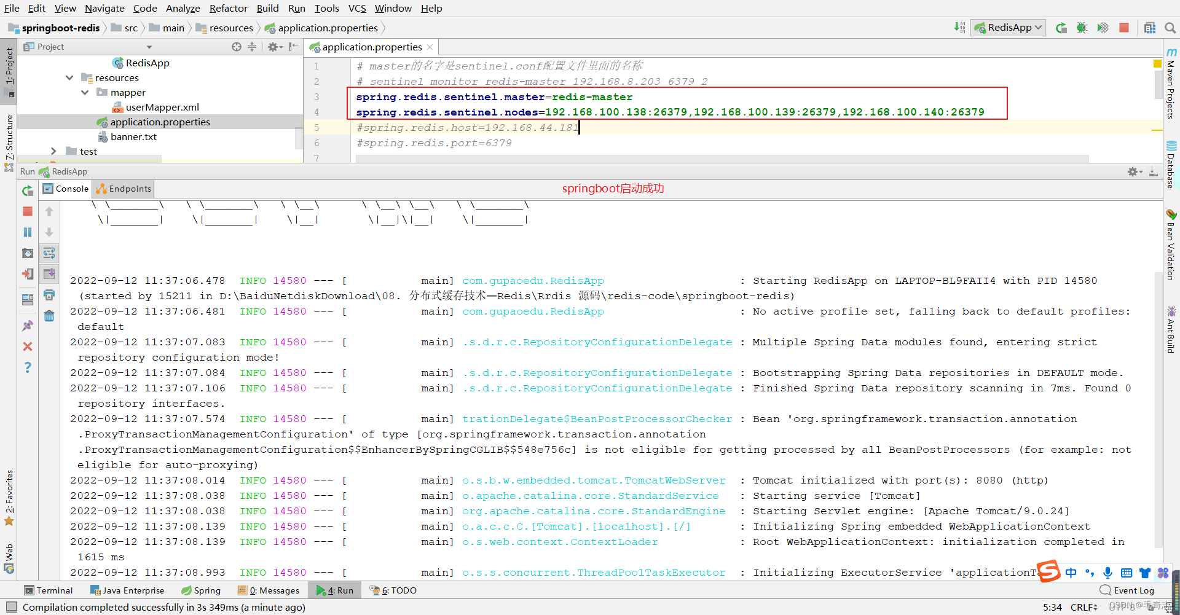Close the Run tab with the red X
The image size is (1180, 615).
[x=28, y=347]
